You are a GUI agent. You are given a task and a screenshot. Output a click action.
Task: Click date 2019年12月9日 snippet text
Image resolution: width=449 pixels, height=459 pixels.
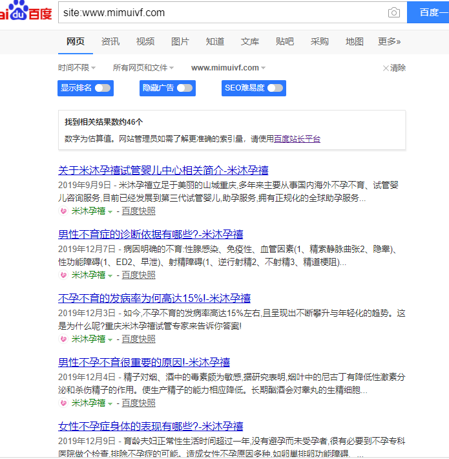(87, 441)
